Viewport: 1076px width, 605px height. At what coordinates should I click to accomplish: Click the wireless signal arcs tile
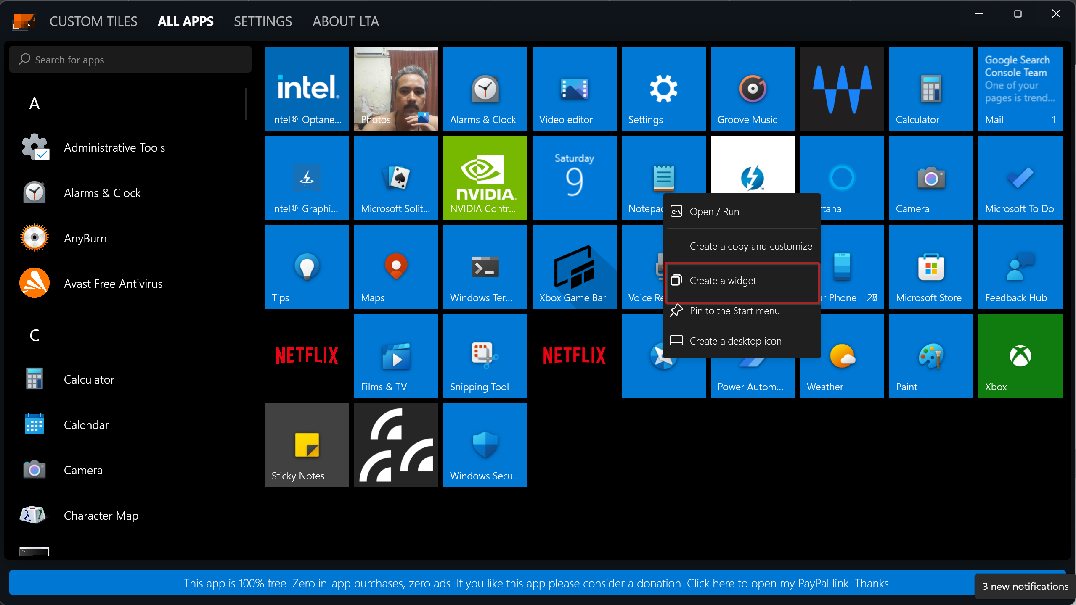(396, 445)
